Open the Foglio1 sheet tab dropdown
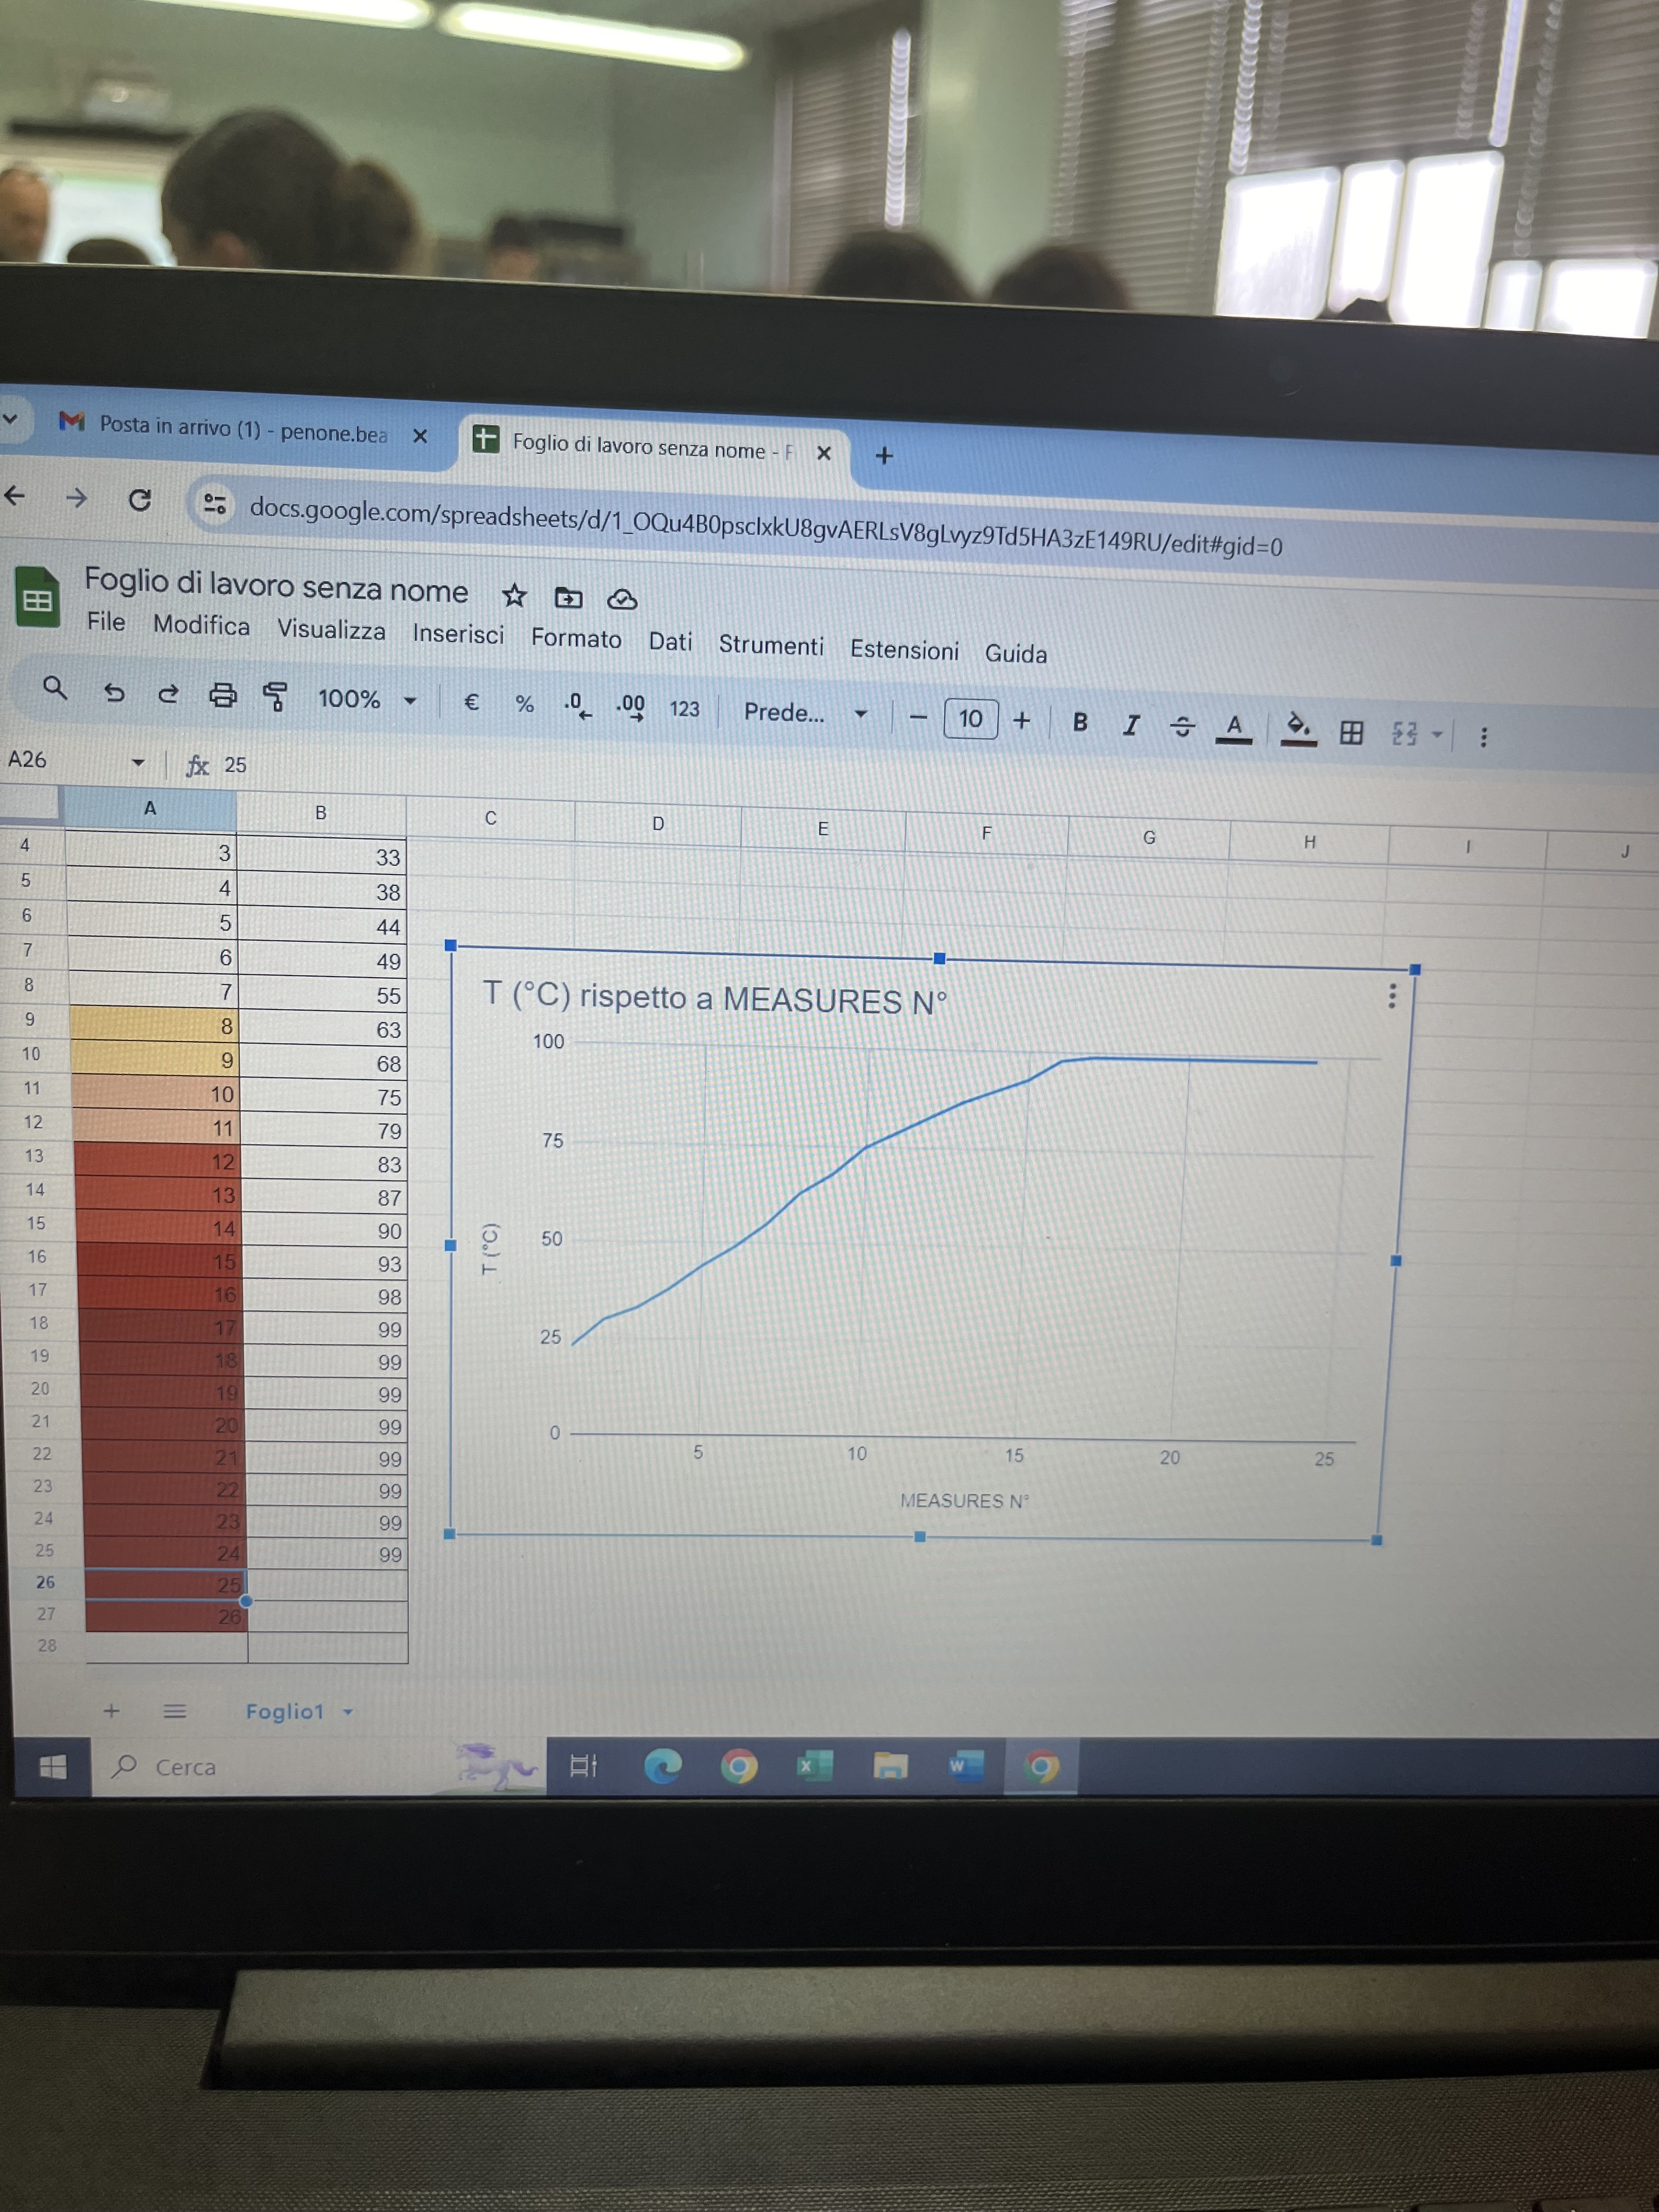The image size is (1659, 2212). click(348, 1712)
